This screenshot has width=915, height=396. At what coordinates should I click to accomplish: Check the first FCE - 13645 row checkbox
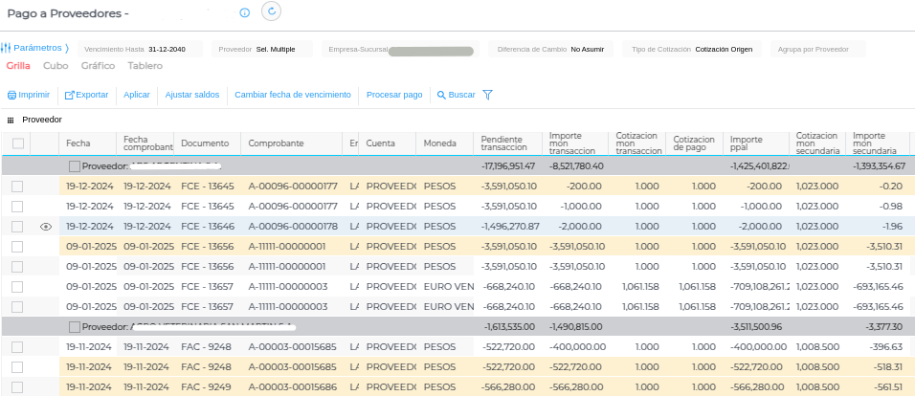click(x=17, y=186)
